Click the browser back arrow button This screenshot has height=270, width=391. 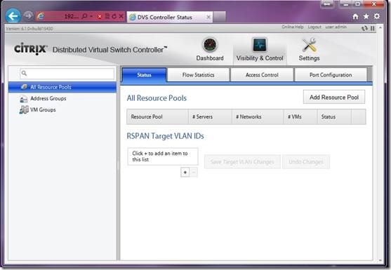[x=13, y=16]
